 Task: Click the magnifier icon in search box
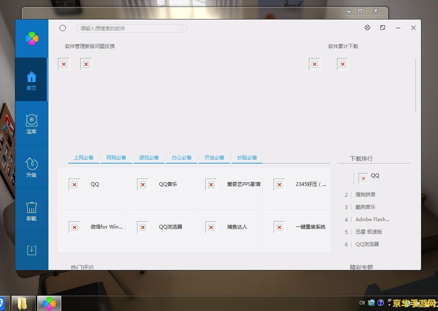(x=181, y=28)
